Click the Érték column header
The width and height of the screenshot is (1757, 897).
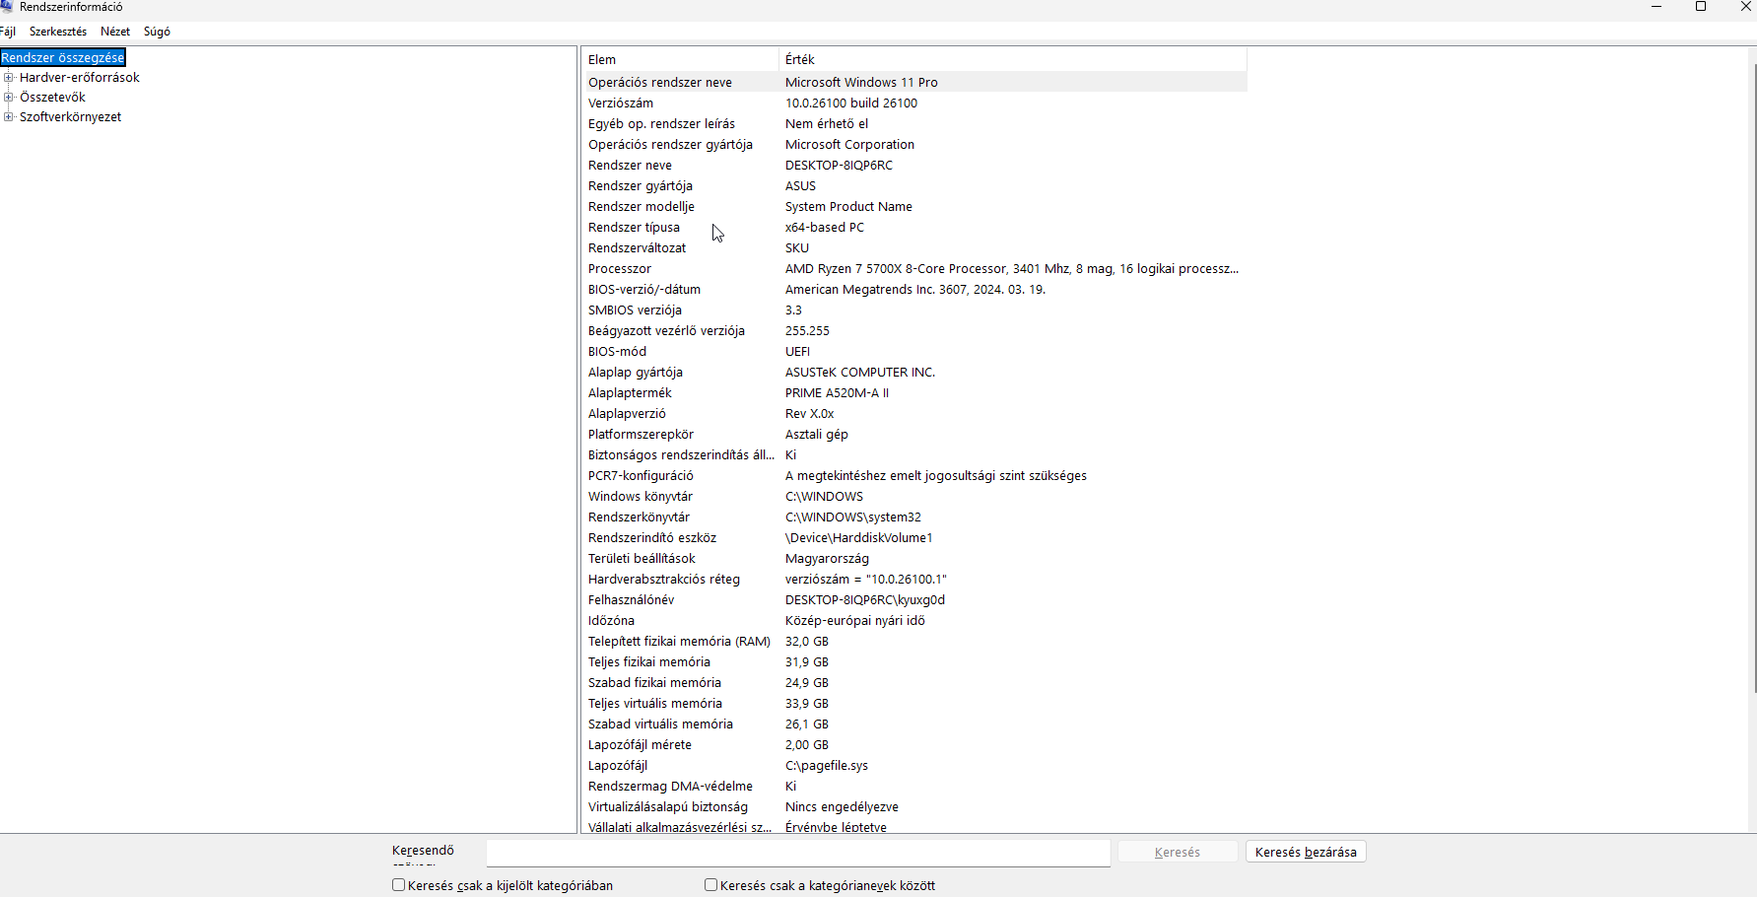tap(1013, 59)
